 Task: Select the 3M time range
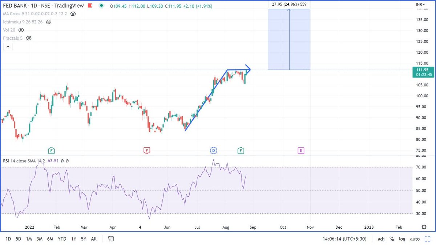click(40, 239)
